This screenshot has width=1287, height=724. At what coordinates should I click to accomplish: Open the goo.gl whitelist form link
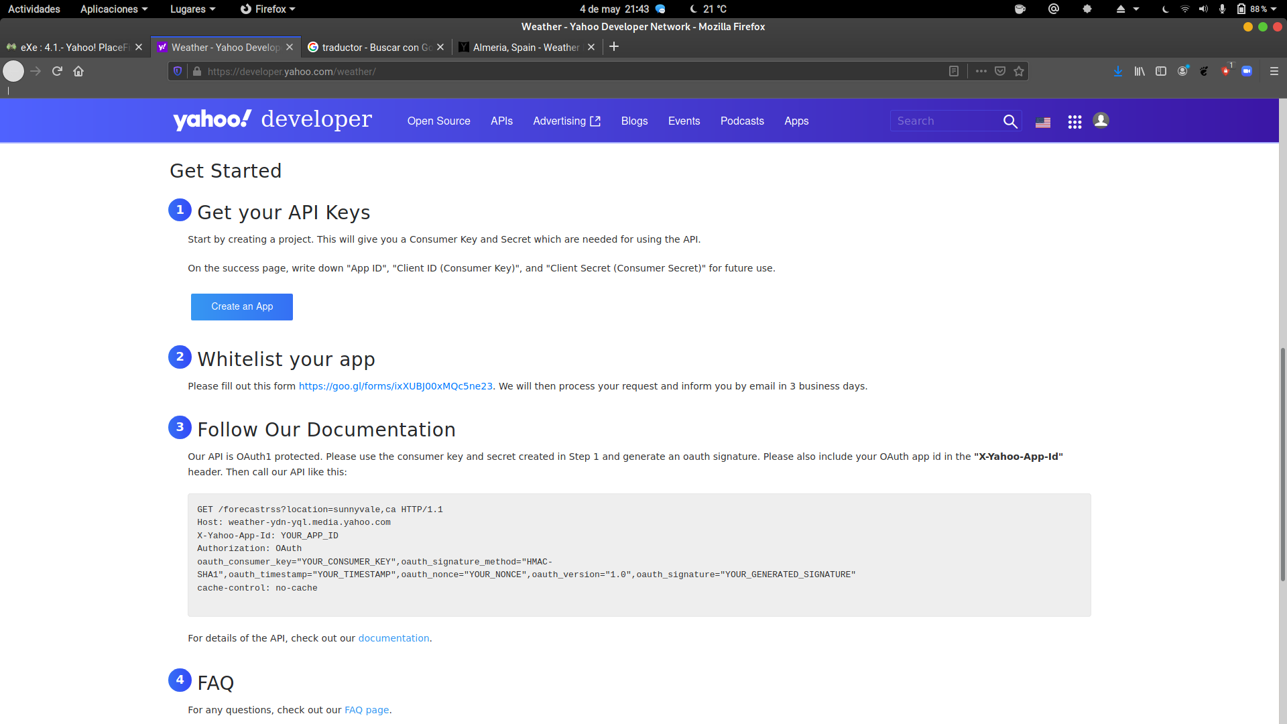coord(395,386)
